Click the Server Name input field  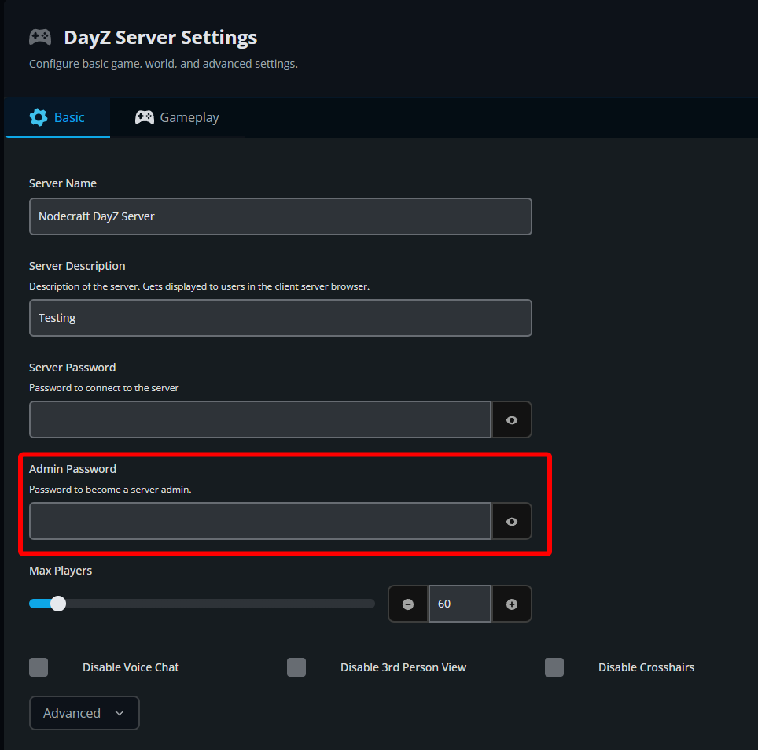coord(281,216)
